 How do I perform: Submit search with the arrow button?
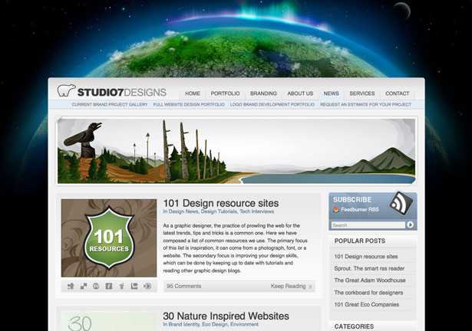click(x=410, y=224)
